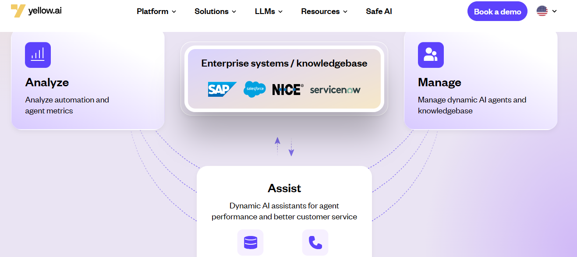Click the Manage users icon

click(x=431, y=55)
